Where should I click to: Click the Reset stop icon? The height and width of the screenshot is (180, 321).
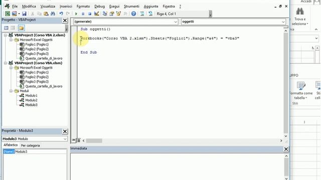pyautogui.click(x=90, y=13)
